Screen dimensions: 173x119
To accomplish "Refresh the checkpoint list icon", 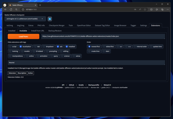I will (50, 19).
